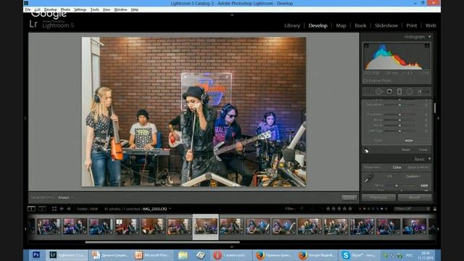Click Close in the gradient tool panel

click(x=423, y=150)
